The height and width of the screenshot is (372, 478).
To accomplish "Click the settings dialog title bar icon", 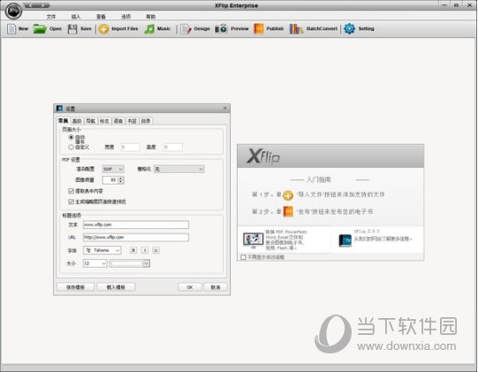I will (x=60, y=109).
